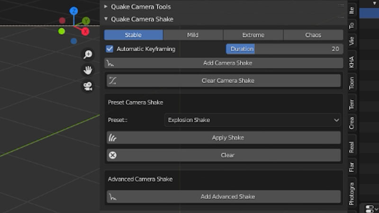Click the zoom magnifier icon in viewport
The image size is (379, 213).
tap(88, 54)
